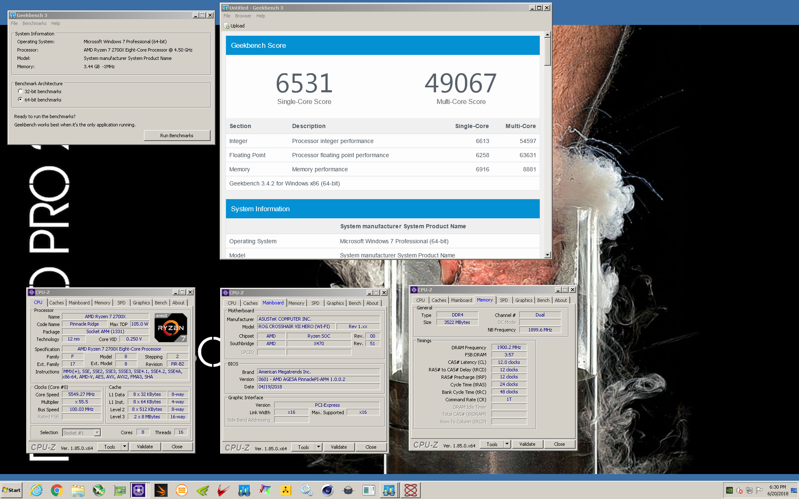Click the colorful prism taskbar icon
The image size is (799, 499).
coord(265,490)
